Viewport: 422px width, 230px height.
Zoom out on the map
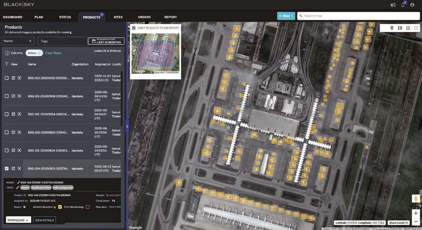pos(416,221)
